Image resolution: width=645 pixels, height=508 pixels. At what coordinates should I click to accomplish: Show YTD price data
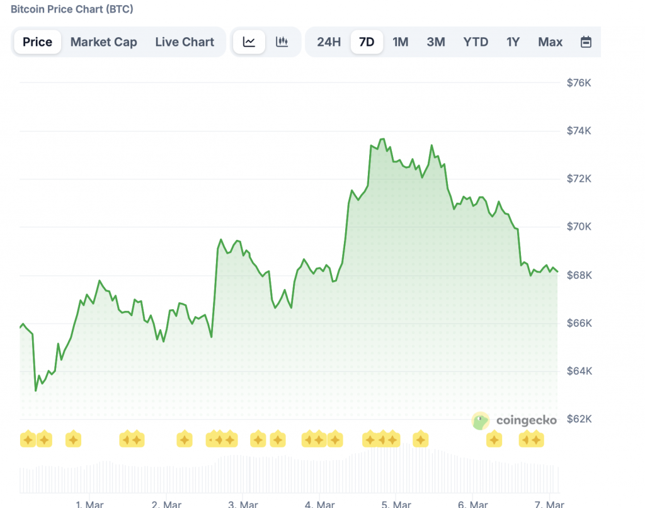tap(476, 42)
